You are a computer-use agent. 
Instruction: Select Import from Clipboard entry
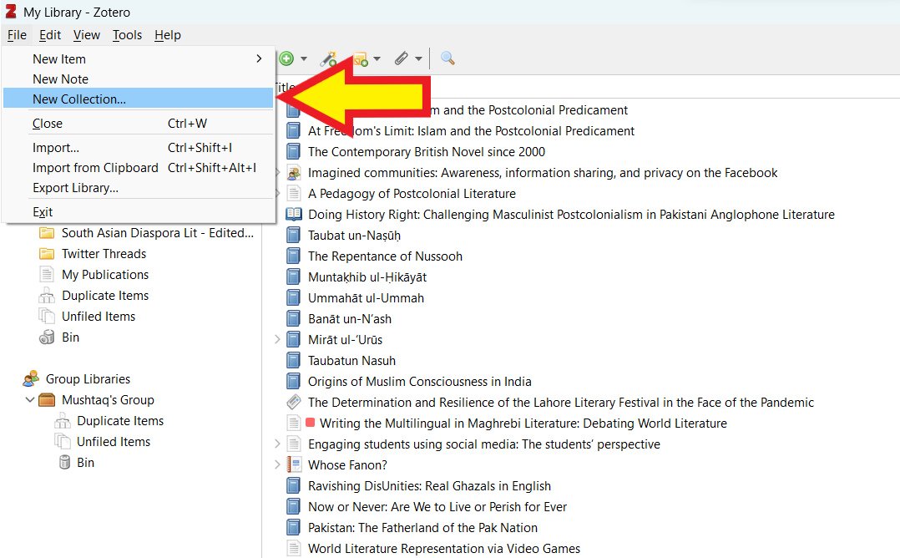[138, 168]
